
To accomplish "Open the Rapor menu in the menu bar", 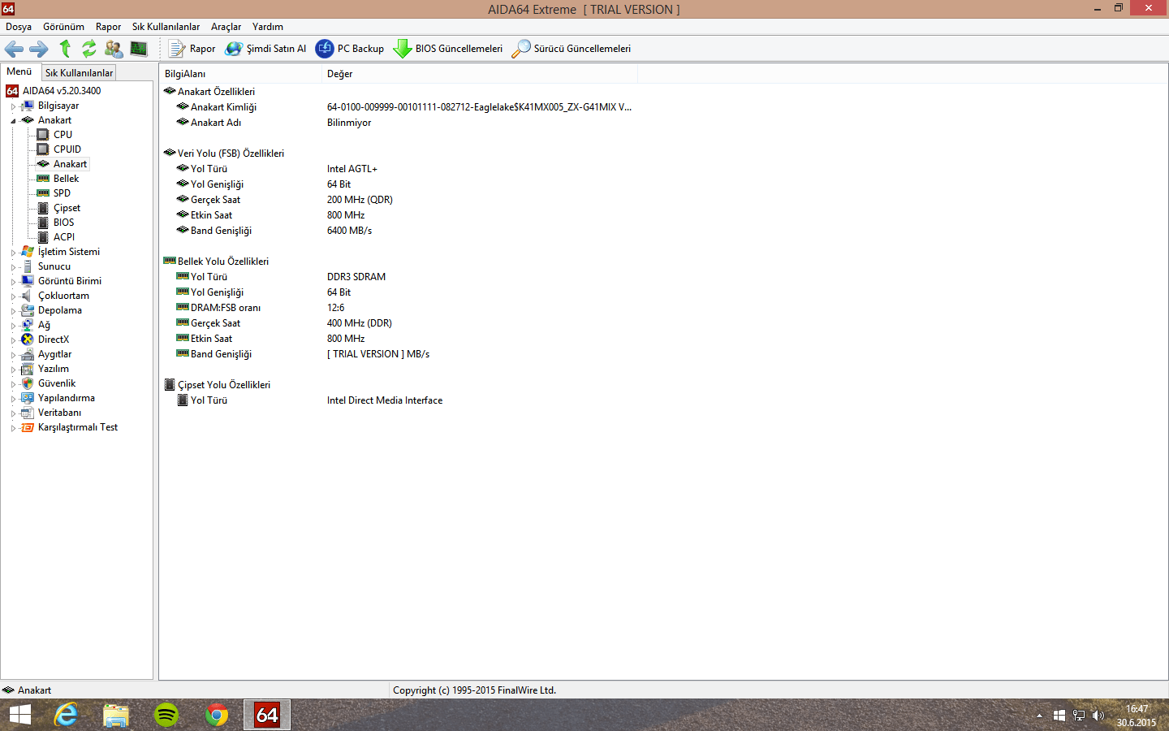I will (x=108, y=27).
